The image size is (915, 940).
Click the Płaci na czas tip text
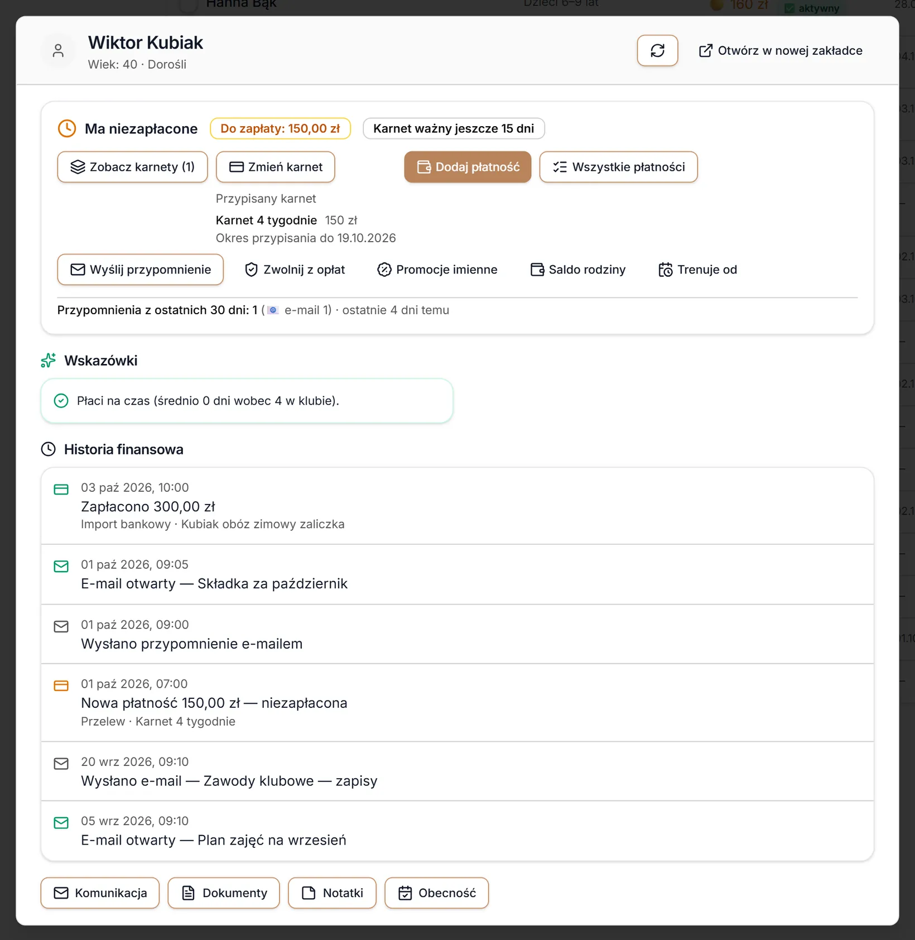point(208,401)
